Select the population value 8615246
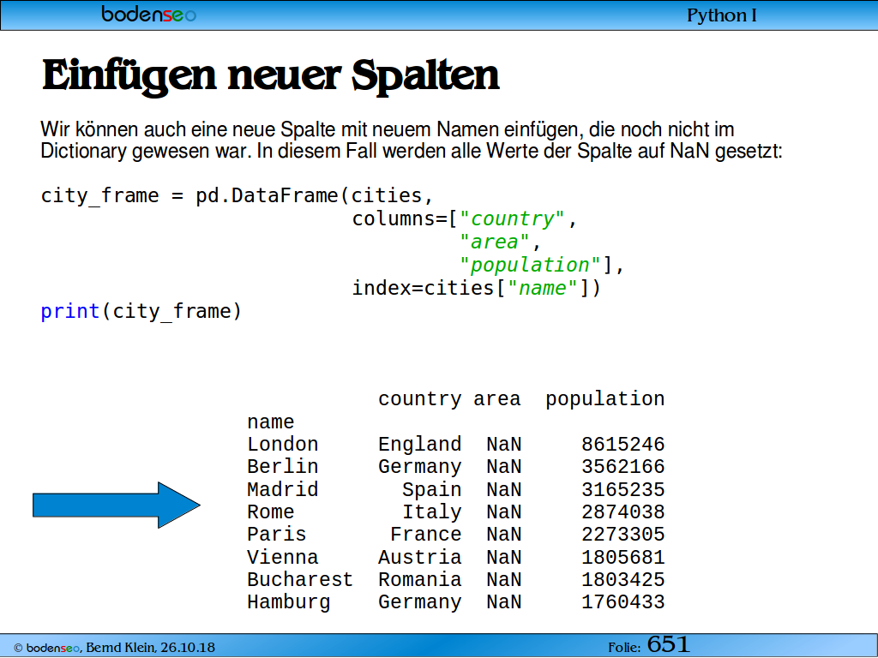The width and height of the screenshot is (878, 658). click(623, 445)
